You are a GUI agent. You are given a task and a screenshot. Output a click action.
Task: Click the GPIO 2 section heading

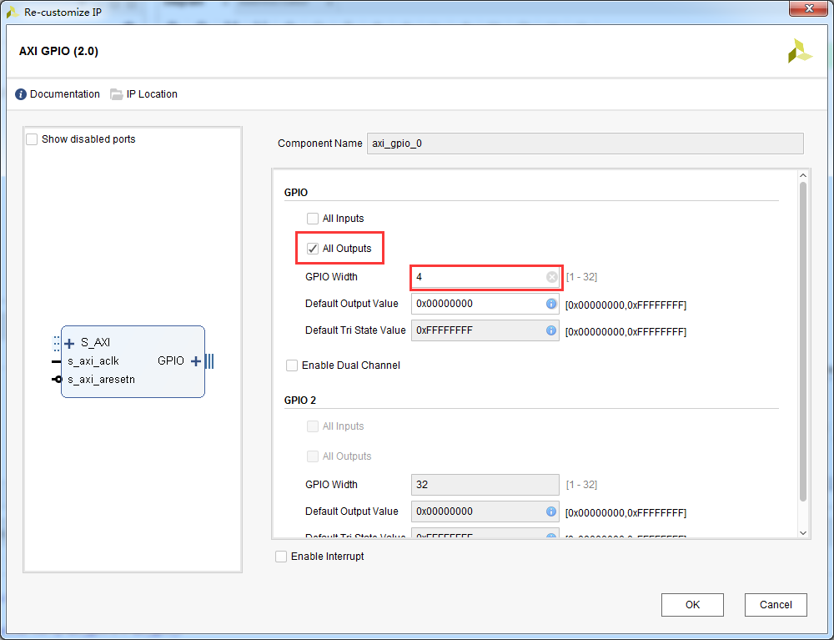(x=300, y=400)
